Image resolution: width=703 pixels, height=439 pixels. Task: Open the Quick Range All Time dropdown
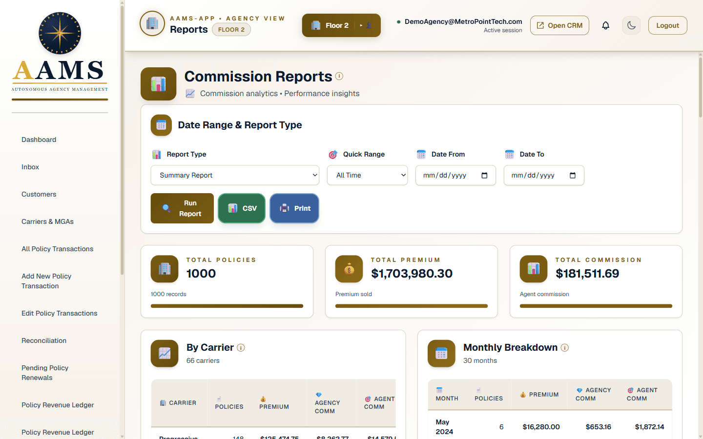368,175
